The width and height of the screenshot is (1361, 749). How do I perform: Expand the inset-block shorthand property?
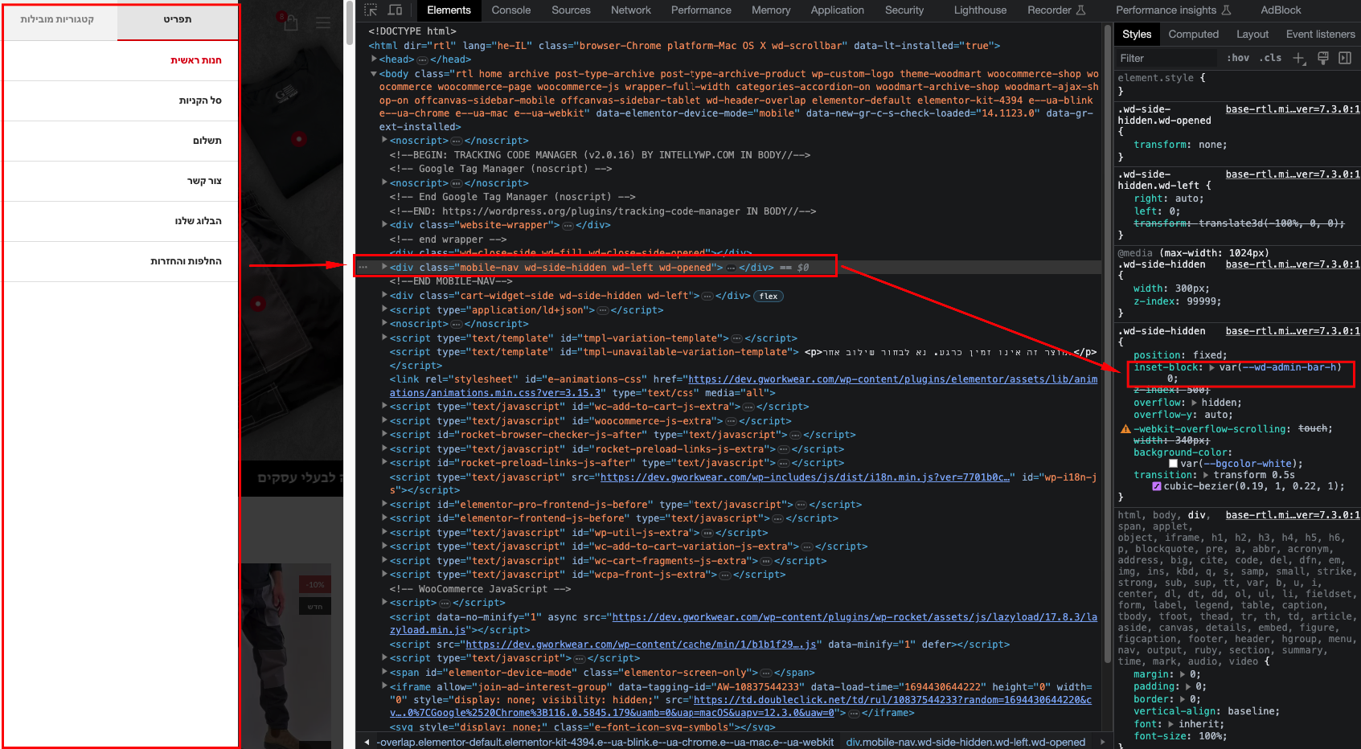[x=1212, y=367]
